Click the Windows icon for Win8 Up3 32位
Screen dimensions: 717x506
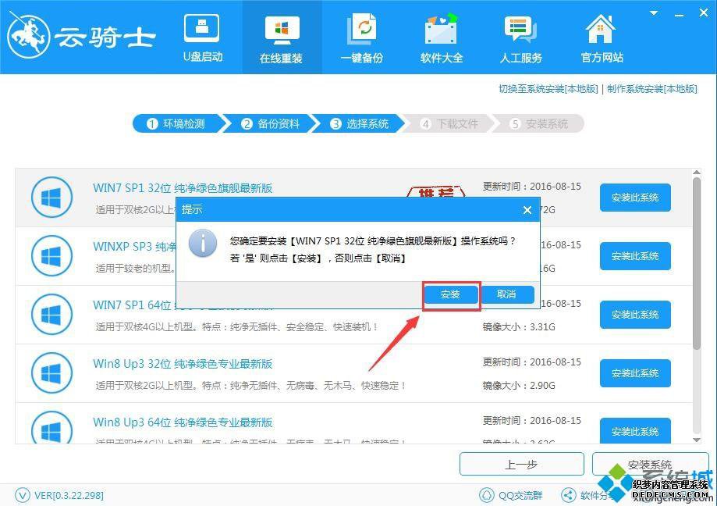[x=51, y=373]
